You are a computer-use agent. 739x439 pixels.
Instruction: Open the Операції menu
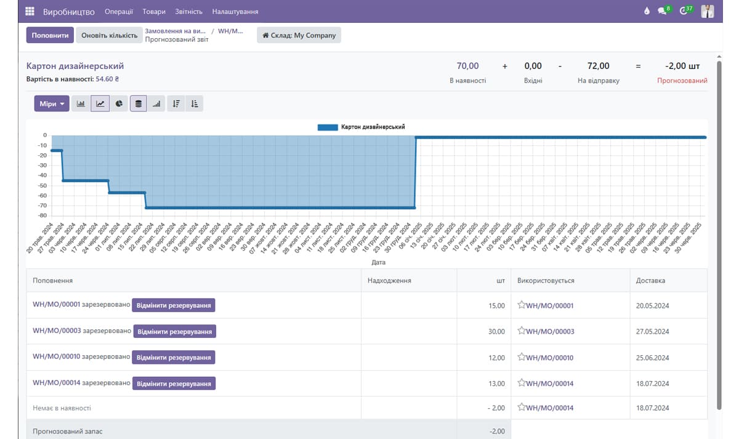(118, 12)
